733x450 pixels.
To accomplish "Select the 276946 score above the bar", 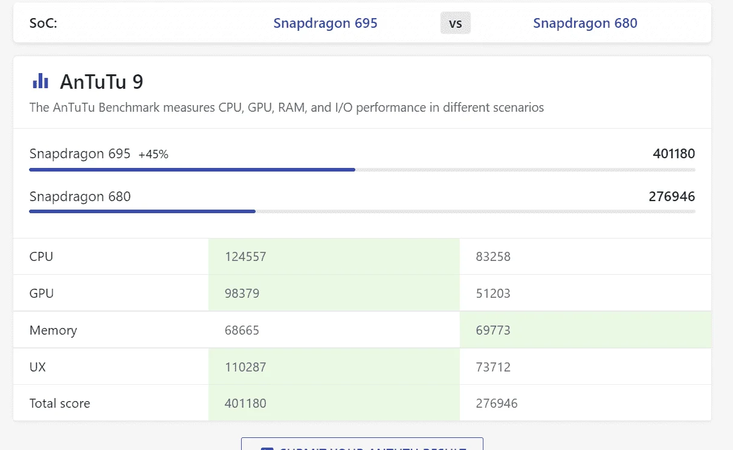I will (672, 196).
